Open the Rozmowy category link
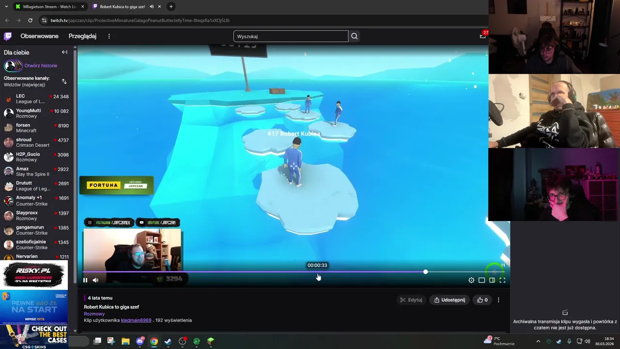Image resolution: width=620 pixels, height=349 pixels. [x=94, y=314]
